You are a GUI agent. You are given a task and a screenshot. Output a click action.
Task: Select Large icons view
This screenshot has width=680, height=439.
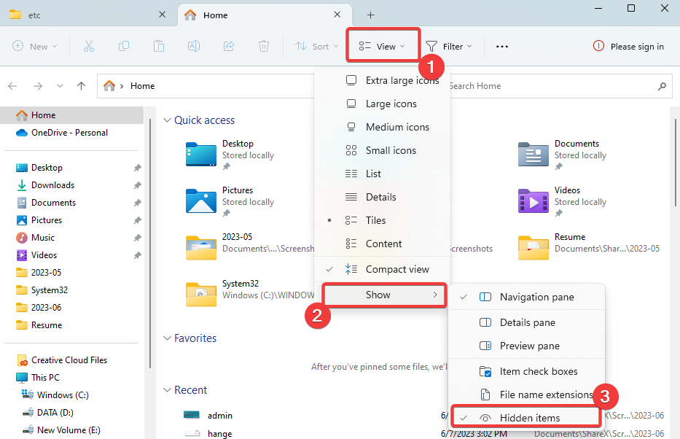tap(383, 104)
